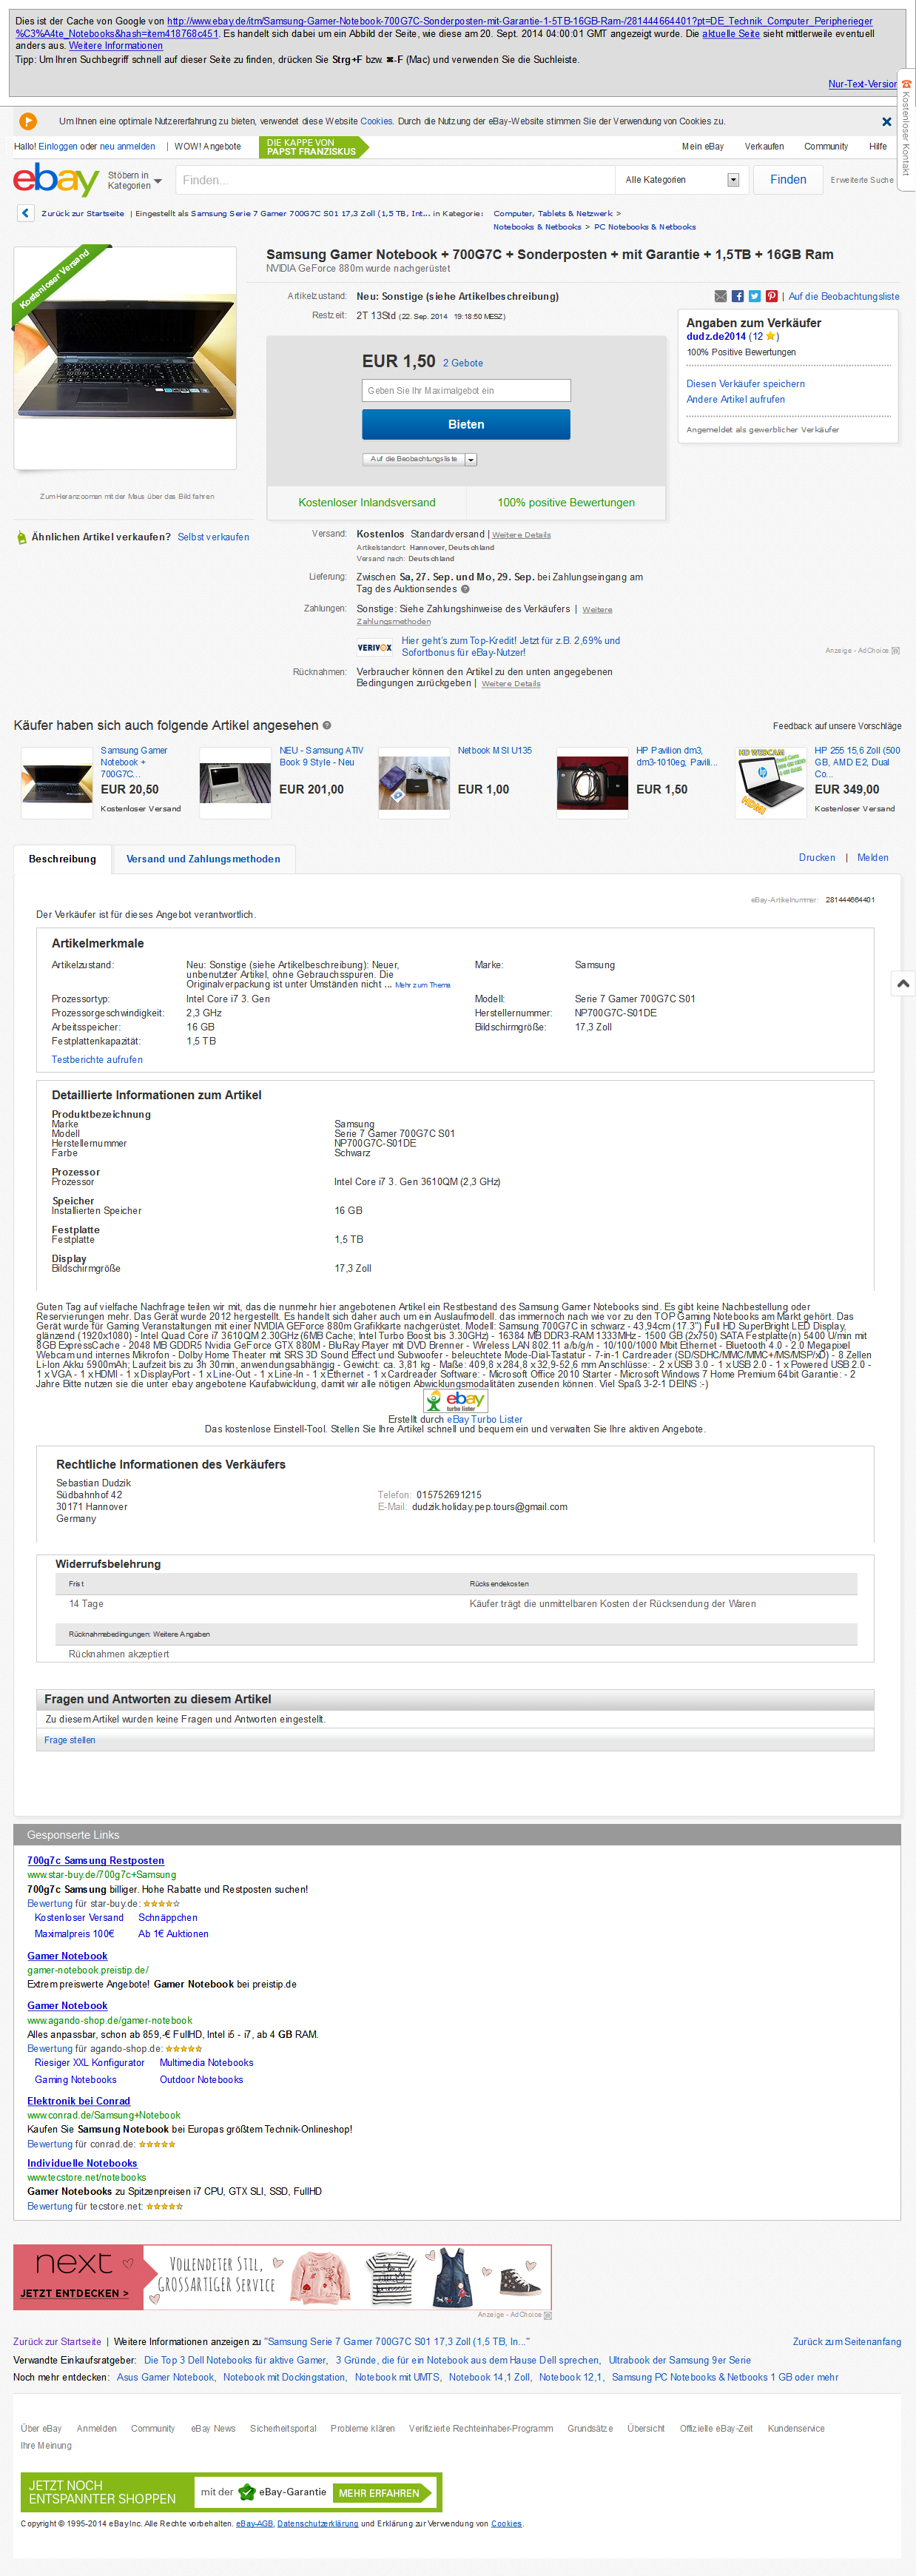Click the neu anmelden link
This screenshot has height=2576, width=916.
tap(127, 147)
